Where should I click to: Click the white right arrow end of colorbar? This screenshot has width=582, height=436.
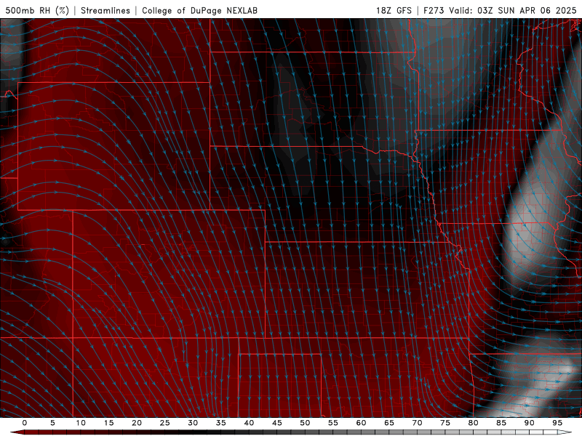click(565, 432)
